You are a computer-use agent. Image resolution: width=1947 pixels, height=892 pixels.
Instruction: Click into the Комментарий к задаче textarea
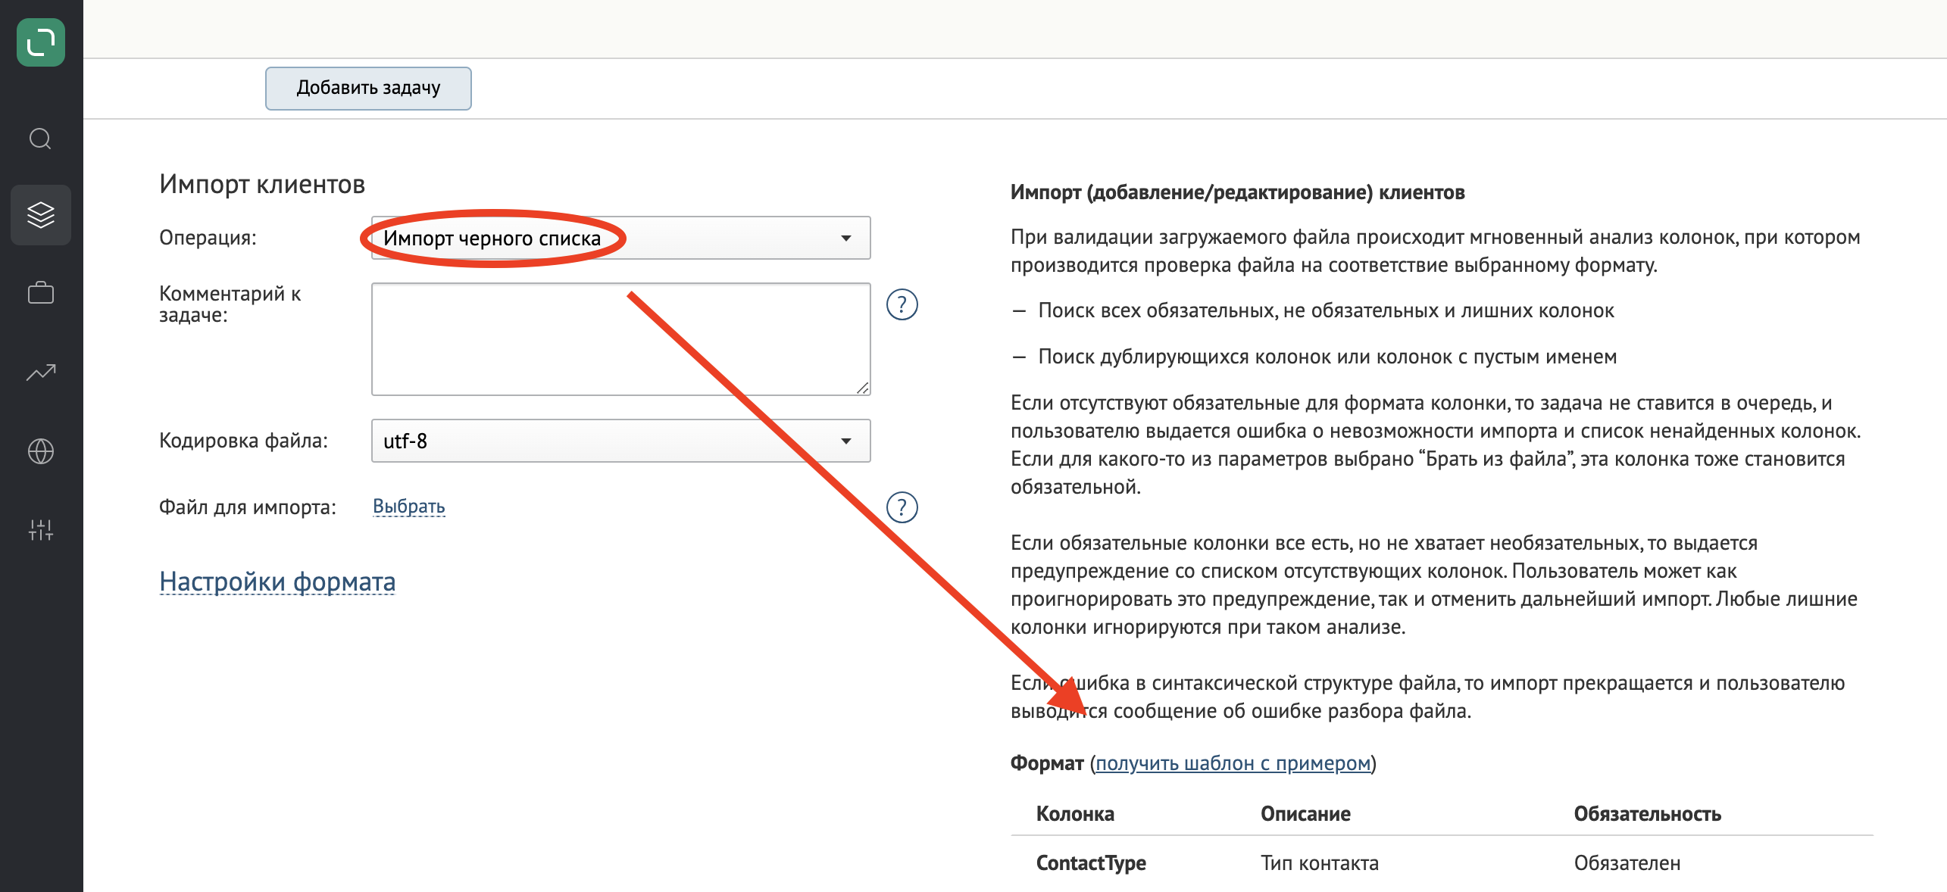[x=620, y=339]
